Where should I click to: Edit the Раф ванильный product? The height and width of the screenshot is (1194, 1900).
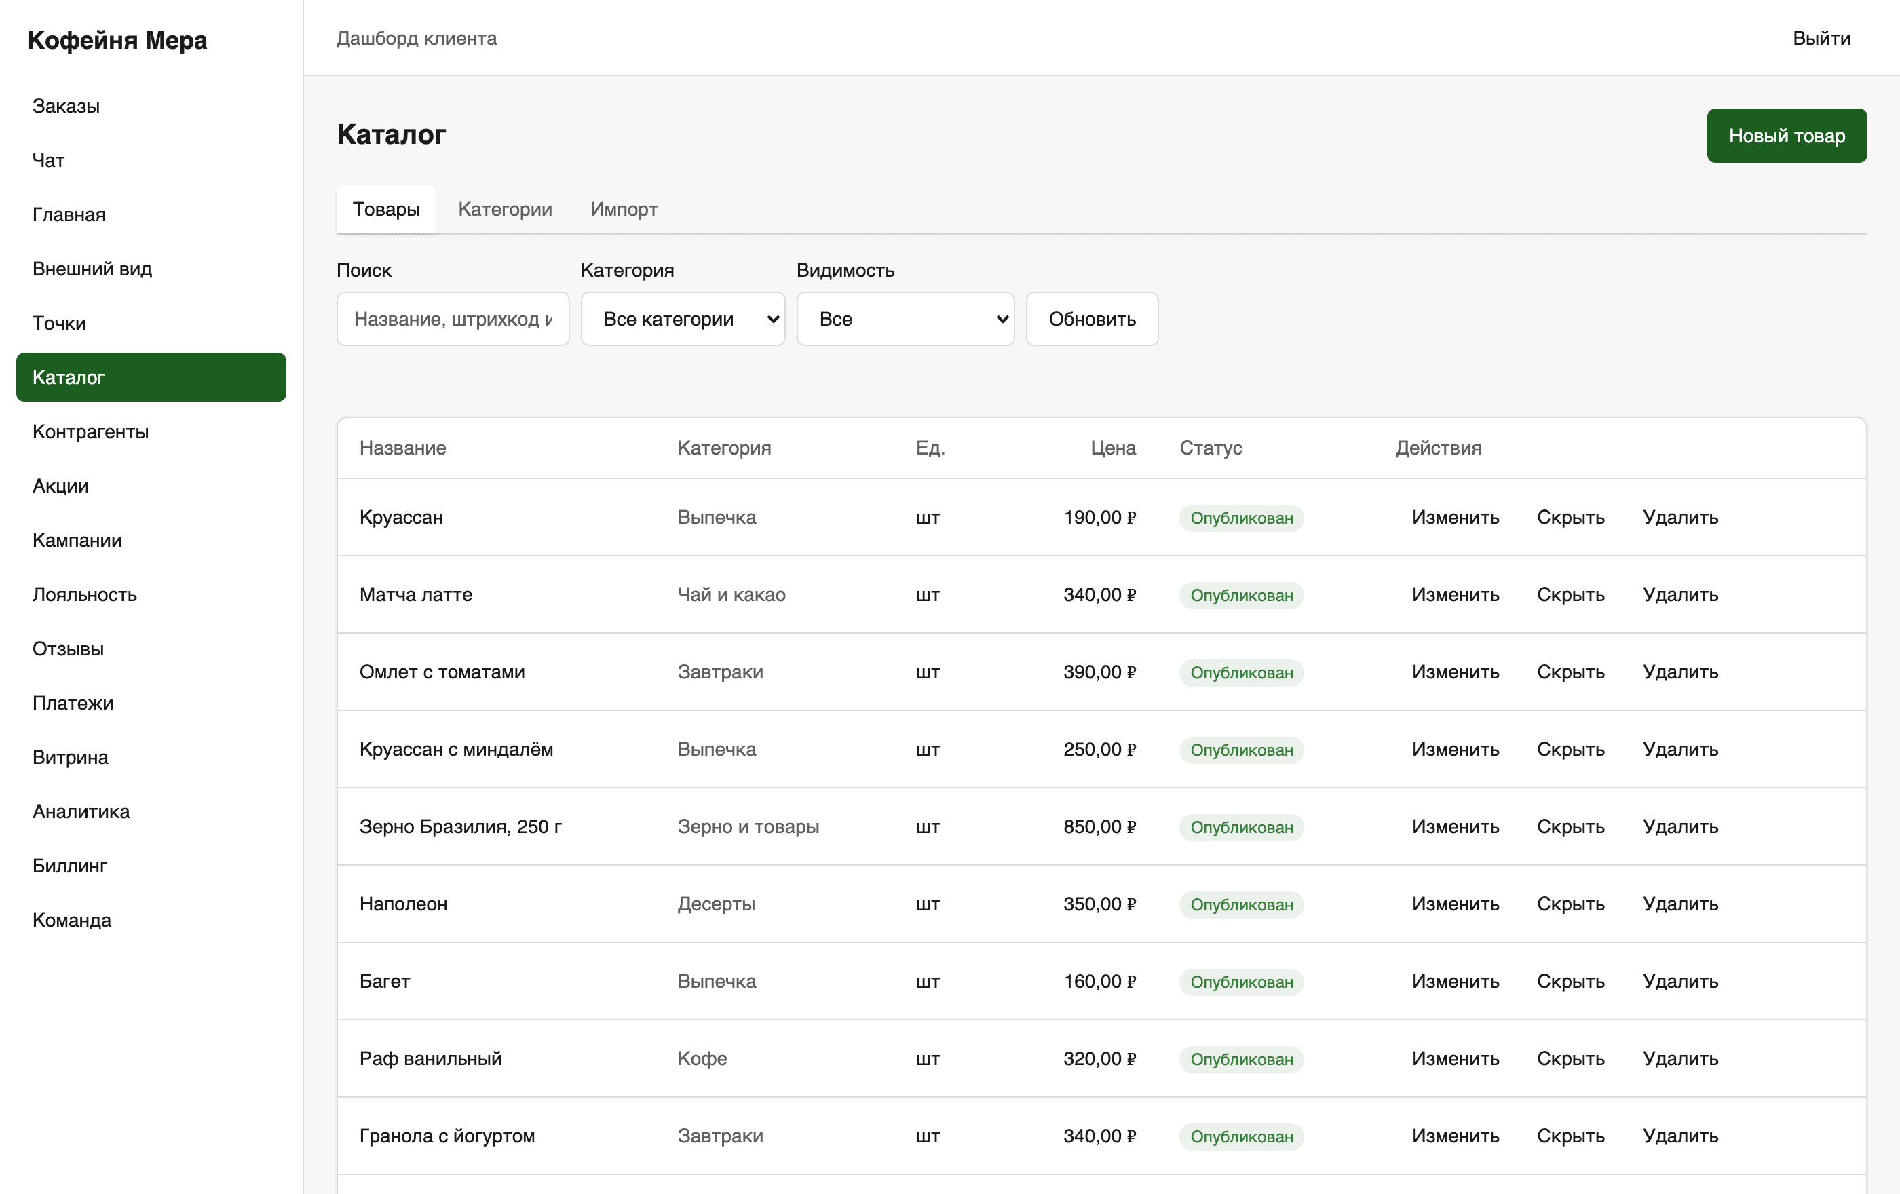[1455, 1058]
